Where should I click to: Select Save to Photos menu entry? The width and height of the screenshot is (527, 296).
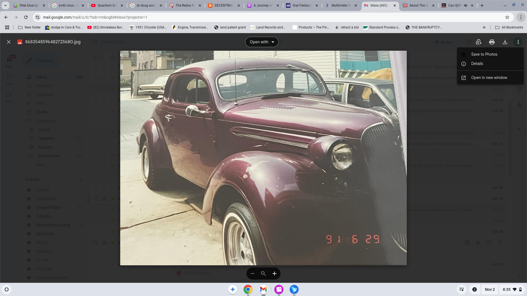490,54
